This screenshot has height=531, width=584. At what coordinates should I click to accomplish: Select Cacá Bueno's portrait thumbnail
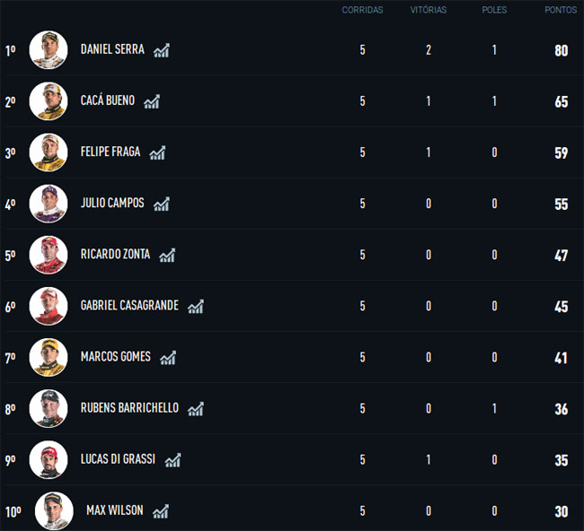(x=49, y=101)
